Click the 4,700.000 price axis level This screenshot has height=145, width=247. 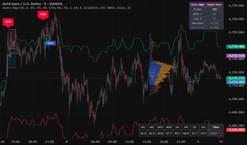236,99
